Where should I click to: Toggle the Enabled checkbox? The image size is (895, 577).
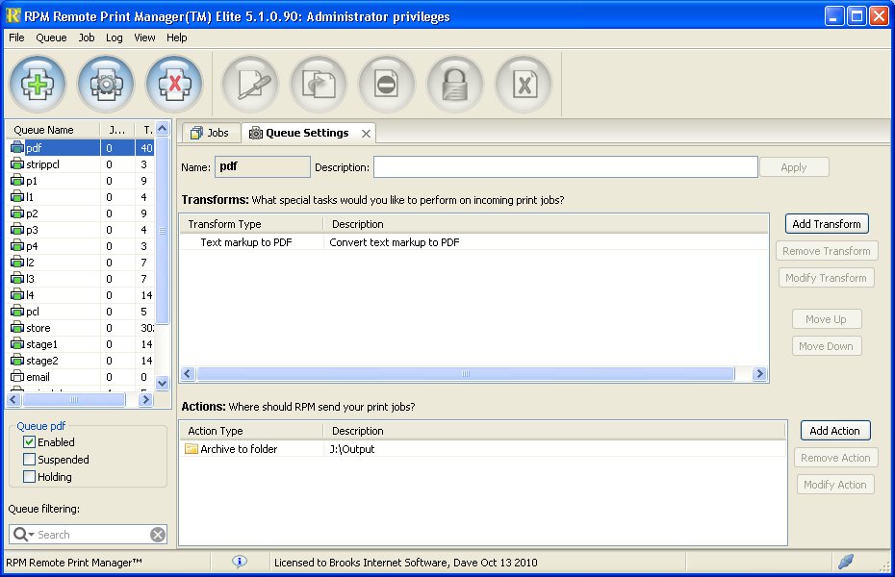coord(29,441)
